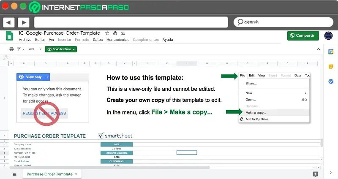Image resolution: width=338 pixels, height=179 pixels.
Task: Select column L header
Action: (x=187, y=64)
